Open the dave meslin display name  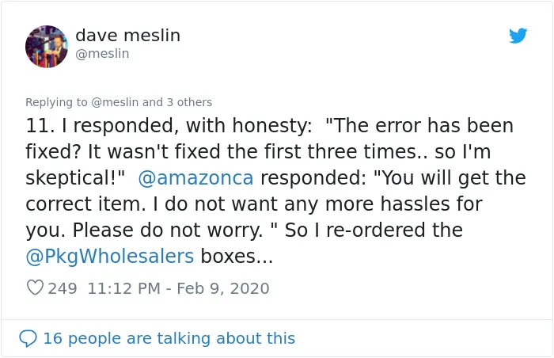tap(128, 36)
